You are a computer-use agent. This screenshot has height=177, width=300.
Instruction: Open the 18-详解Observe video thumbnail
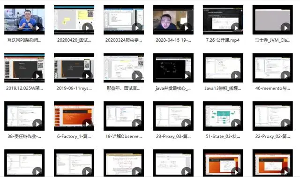click(x=124, y=116)
